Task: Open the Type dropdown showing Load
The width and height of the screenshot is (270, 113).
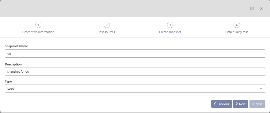Action: coord(135,88)
